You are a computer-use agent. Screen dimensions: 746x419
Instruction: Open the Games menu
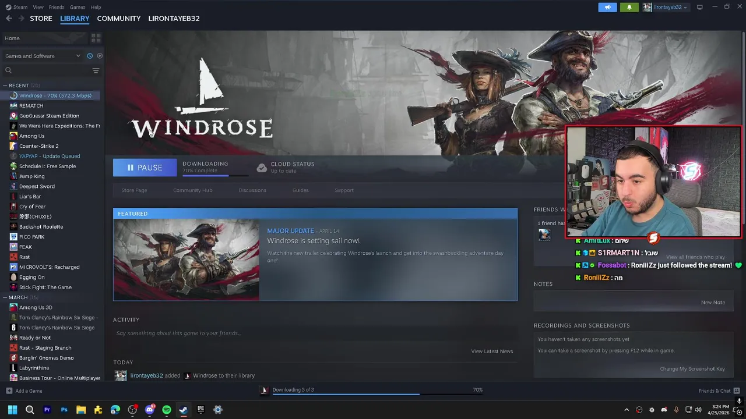[78, 7]
